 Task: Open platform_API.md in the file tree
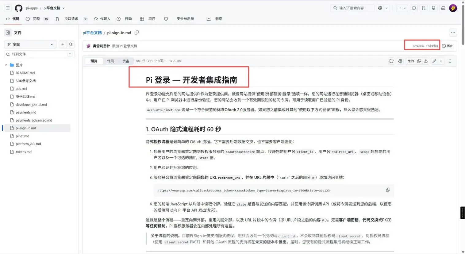[x=28, y=144]
